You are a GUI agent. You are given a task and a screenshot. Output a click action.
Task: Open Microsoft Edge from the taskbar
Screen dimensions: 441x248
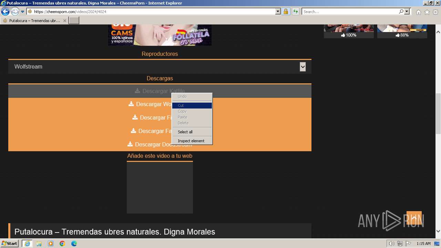[74, 244]
